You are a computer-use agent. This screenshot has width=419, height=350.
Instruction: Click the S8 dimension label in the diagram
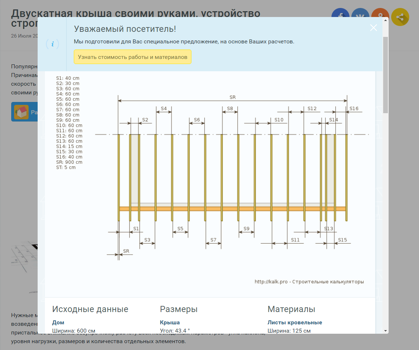point(230,108)
